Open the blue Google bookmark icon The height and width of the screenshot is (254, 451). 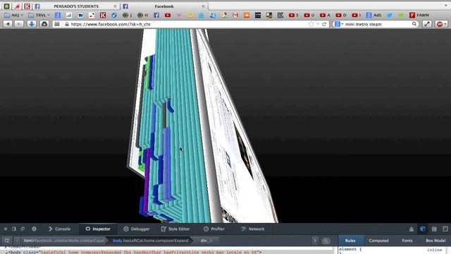[58, 15]
